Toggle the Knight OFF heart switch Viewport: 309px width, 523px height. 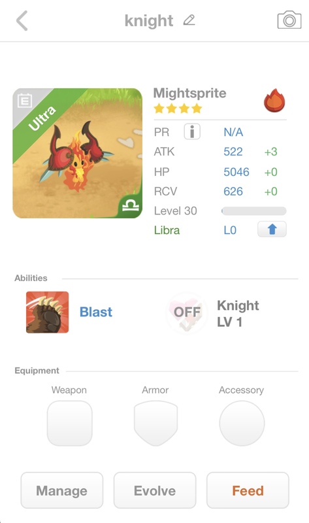point(187,312)
